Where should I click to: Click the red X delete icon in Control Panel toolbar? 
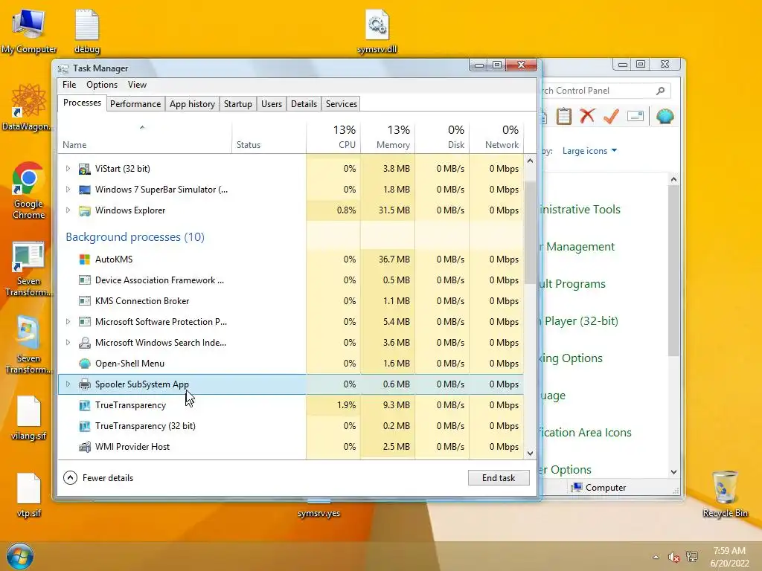(x=588, y=116)
